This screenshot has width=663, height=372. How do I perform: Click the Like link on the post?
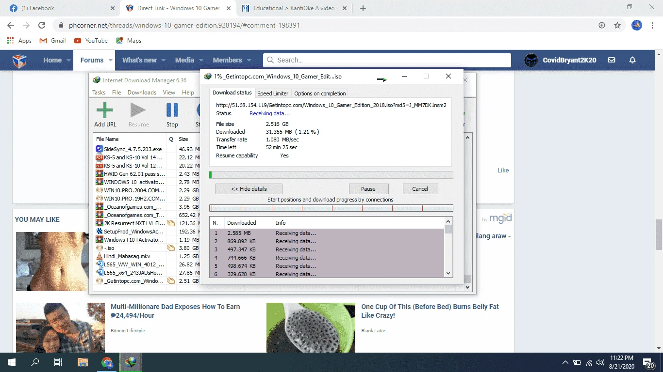point(503,170)
